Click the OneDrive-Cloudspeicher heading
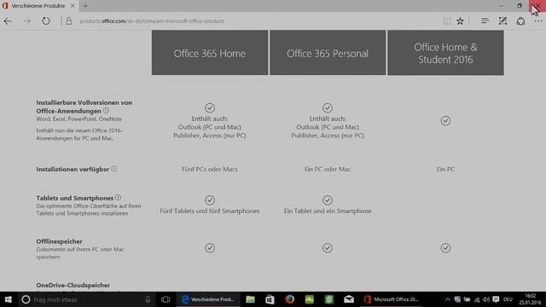Image resolution: width=546 pixels, height=307 pixels. point(73,285)
